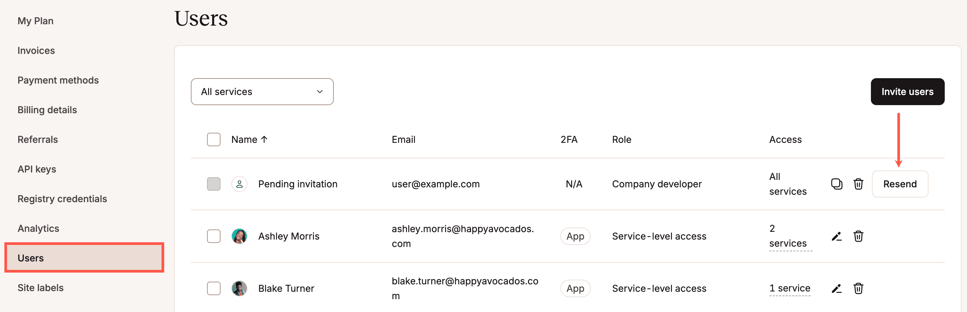This screenshot has width=967, height=312.
Task: Copy the pending invitation link icon
Action: 837,184
